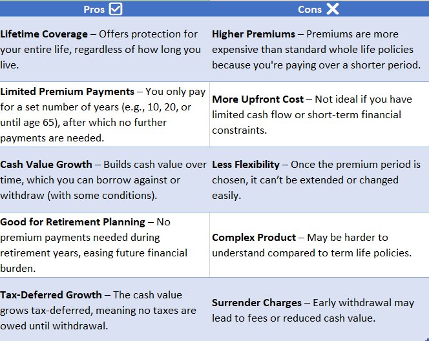Select the Higher Premiums cell
This screenshot has height=341, width=429.
(319, 49)
